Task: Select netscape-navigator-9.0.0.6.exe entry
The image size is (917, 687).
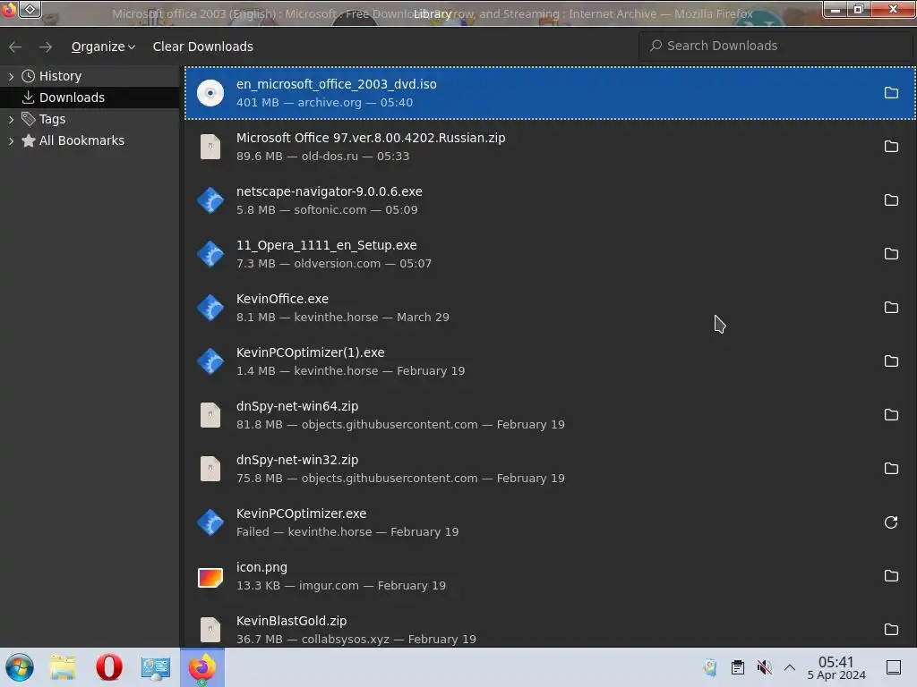Action: tap(550, 200)
